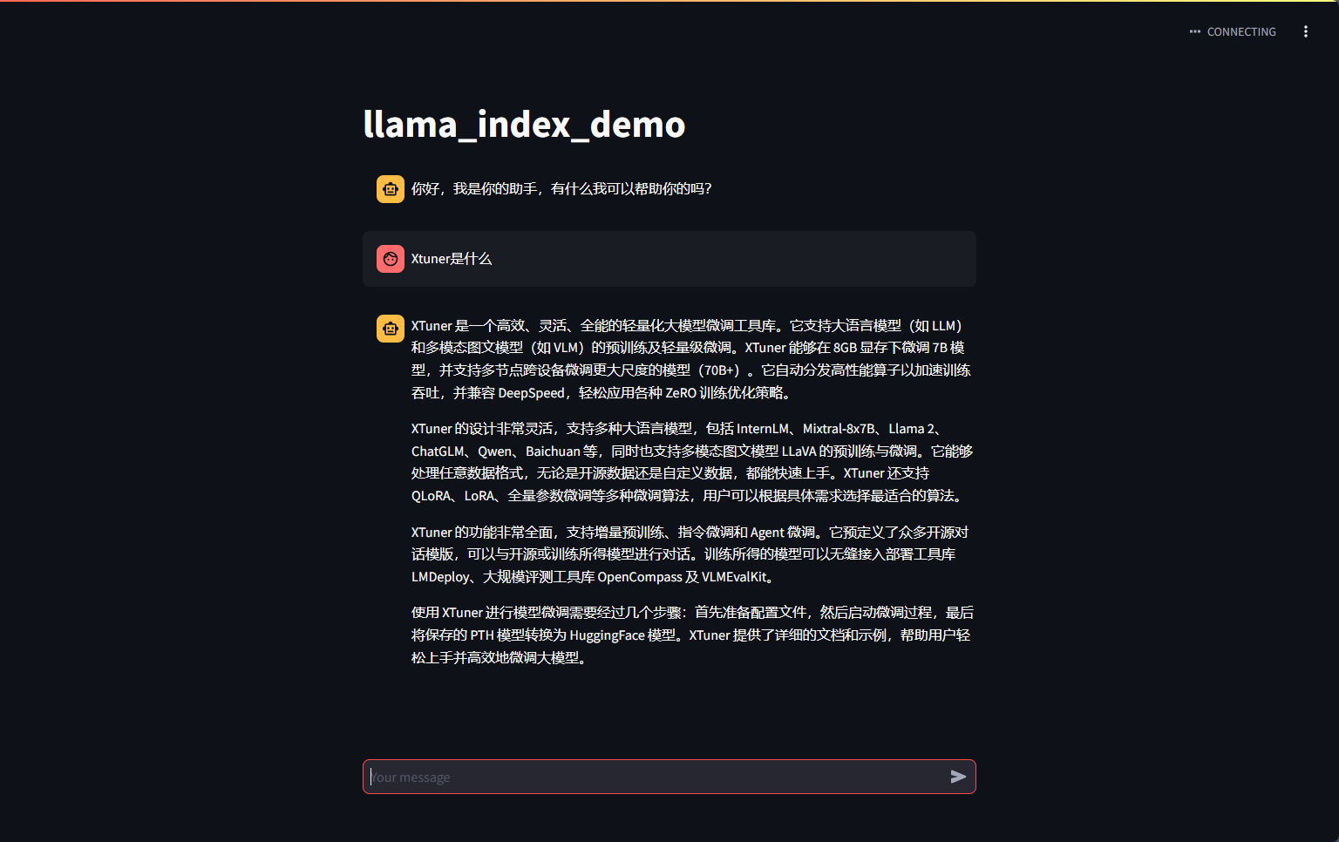This screenshot has width=1339, height=842.
Task: Click the robot avatar beside the XTuner answer
Action: point(391,329)
